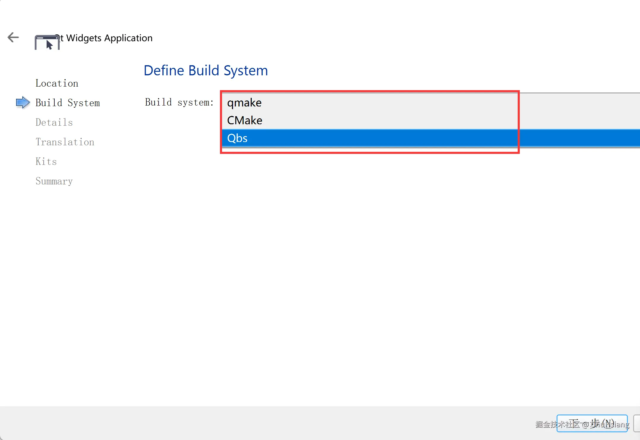Click the blue arrow beside Build System
The height and width of the screenshot is (440, 640).
(x=23, y=103)
